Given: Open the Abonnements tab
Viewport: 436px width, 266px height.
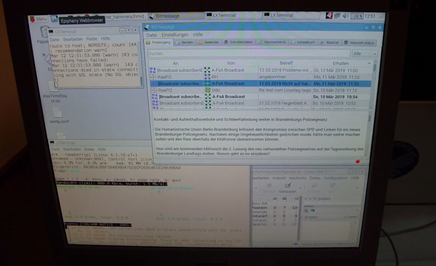Looking at the screenshot, I should (272, 42).
